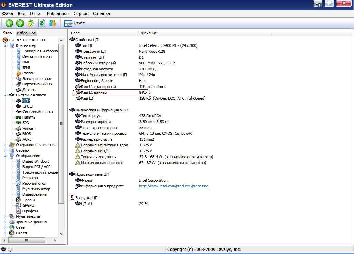Open the Файл menu
This screenshot has width=354, height=254.
[8, 14]
